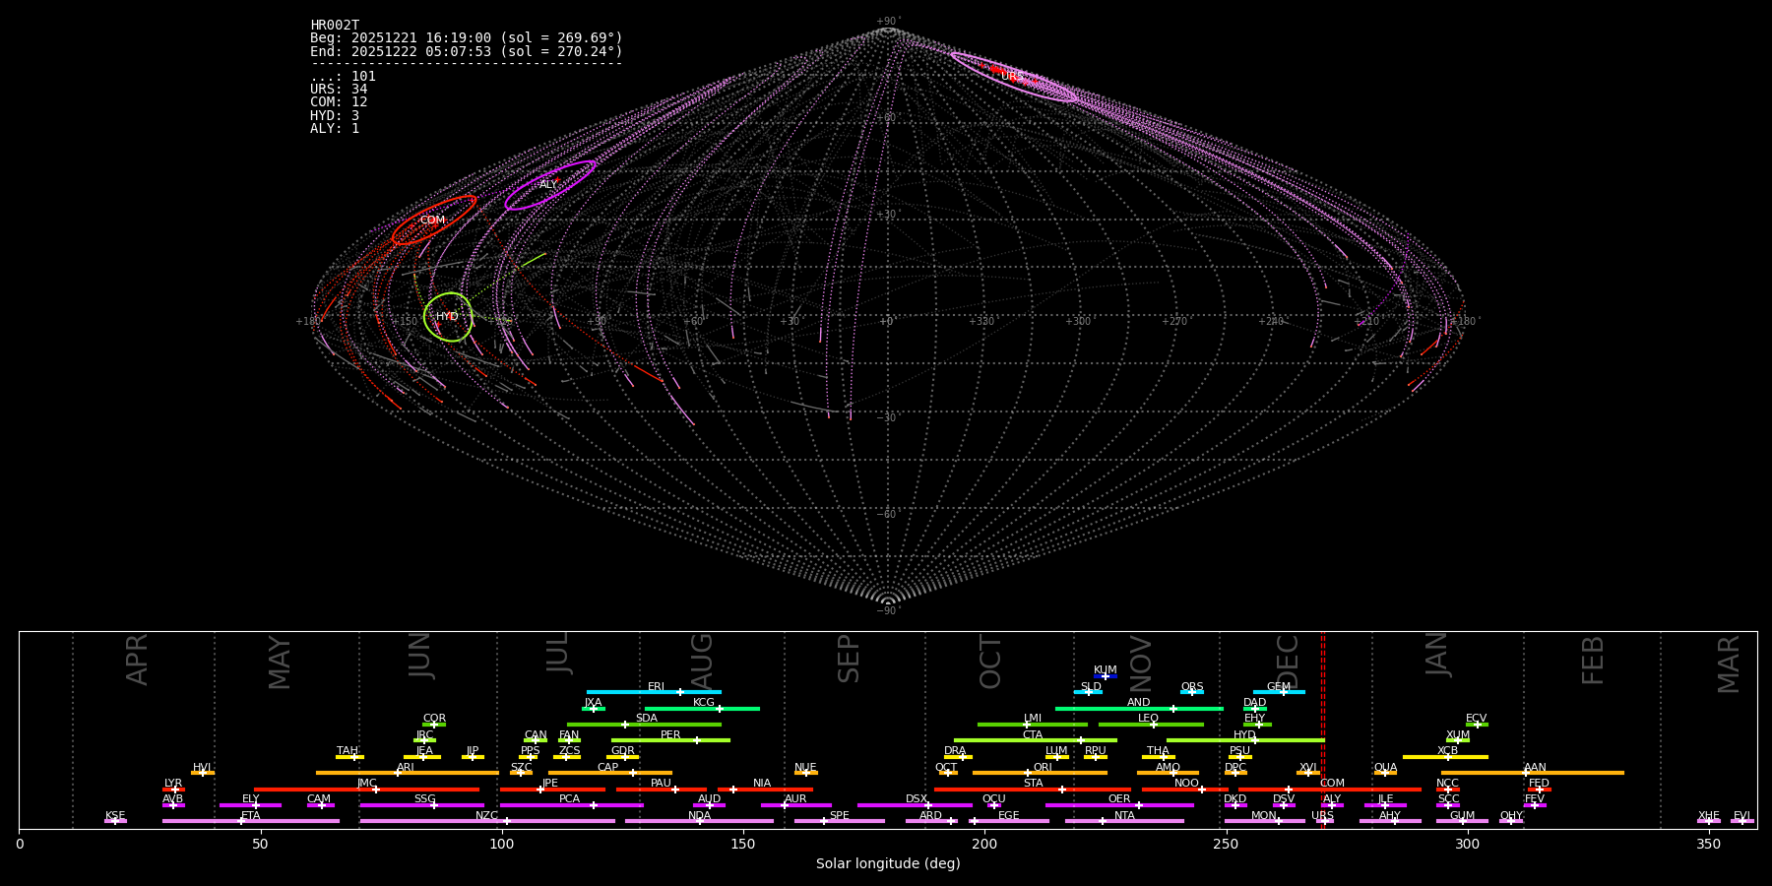Click the cyan ERI shower bar

coord(654,692)
